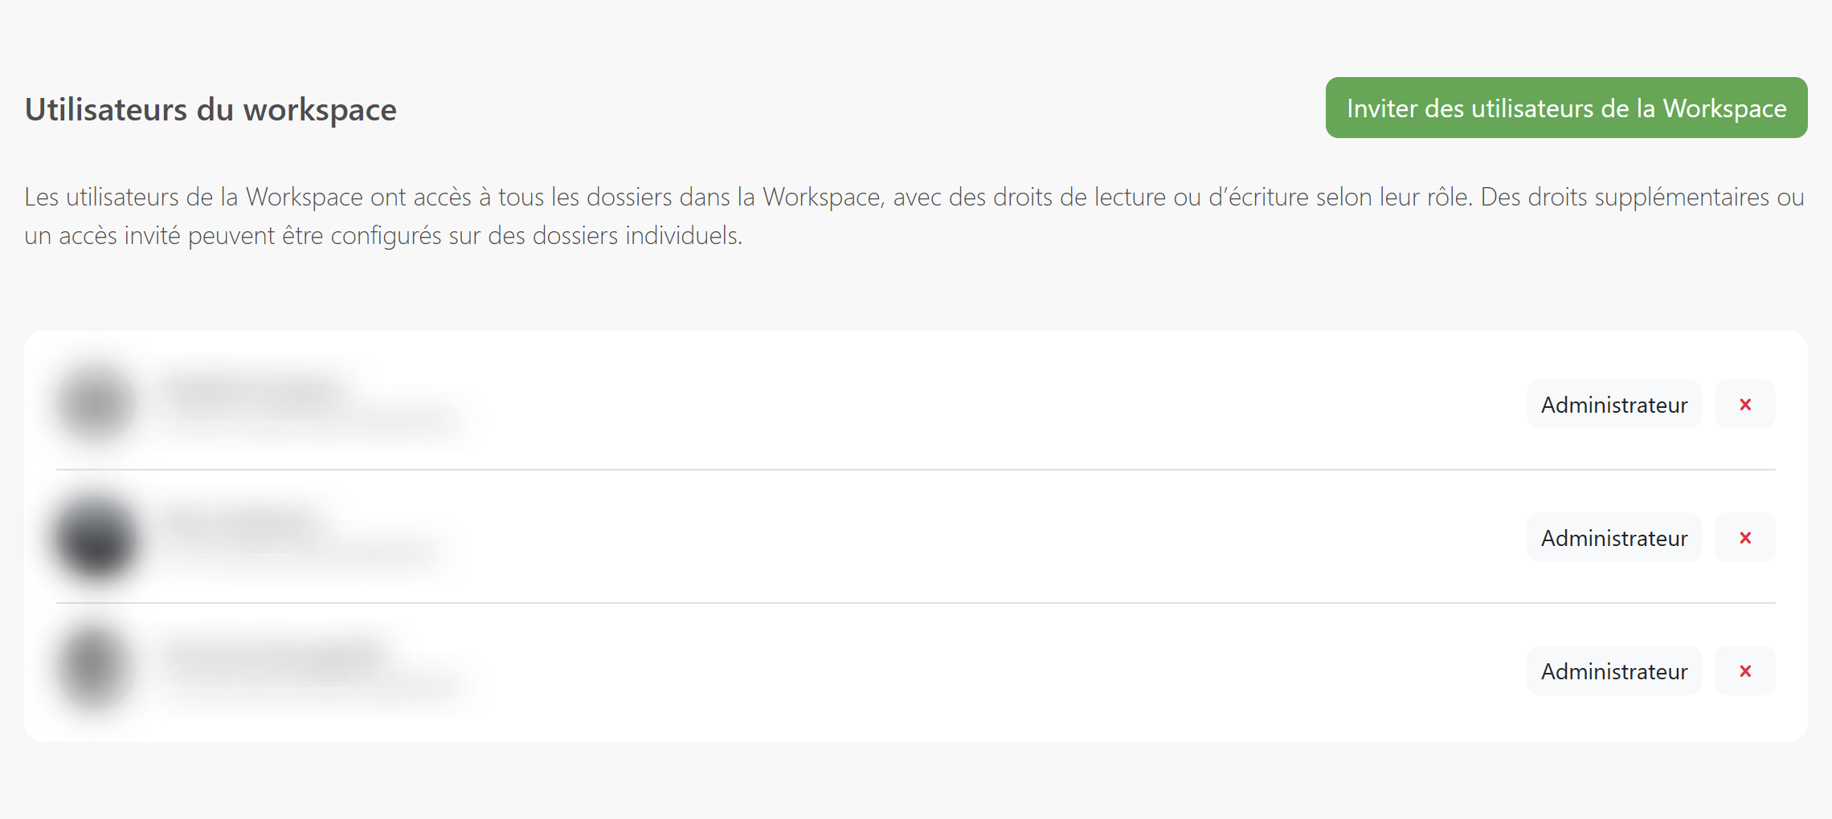
Task: Click the divider above the bottom user row
Action: 916,603
